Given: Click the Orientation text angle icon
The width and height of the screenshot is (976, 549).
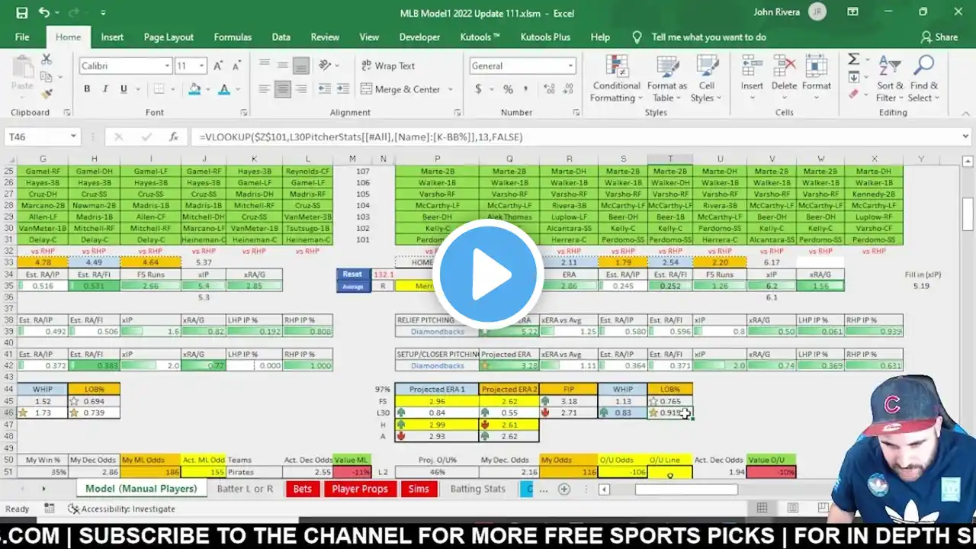Looking at the screenshot, I should tap(326, 66).
